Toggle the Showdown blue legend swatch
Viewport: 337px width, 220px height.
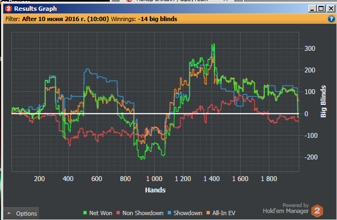point(169,213)
